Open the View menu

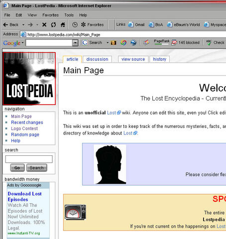pos(32,15)
